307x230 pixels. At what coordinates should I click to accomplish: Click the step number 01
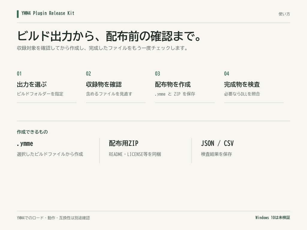pyautogui.click(x=19, y=74)
